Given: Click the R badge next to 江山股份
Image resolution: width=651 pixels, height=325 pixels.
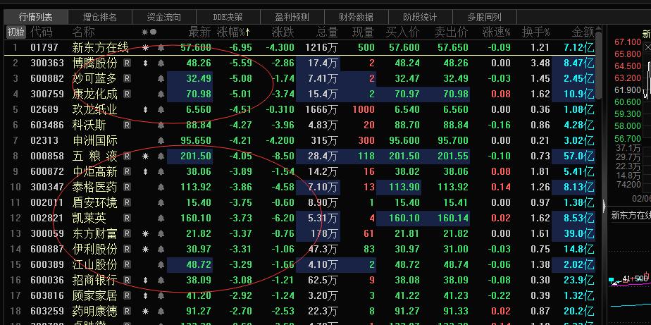Looking at the screenshot, I should (x=127, y=265).
